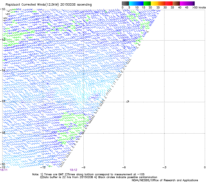
Task: Click the NOAA/NESDIS credit line
Action: click(x=165, y=180)
